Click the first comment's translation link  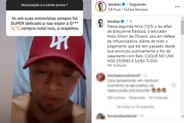coord(158,98)
